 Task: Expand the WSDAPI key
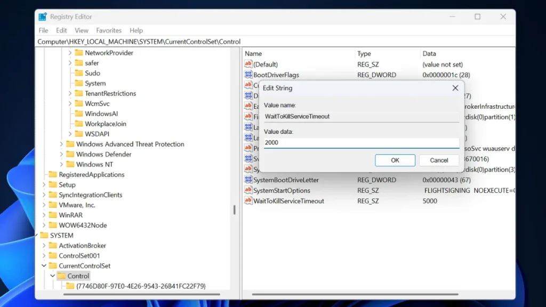click(x=70, y=134)
